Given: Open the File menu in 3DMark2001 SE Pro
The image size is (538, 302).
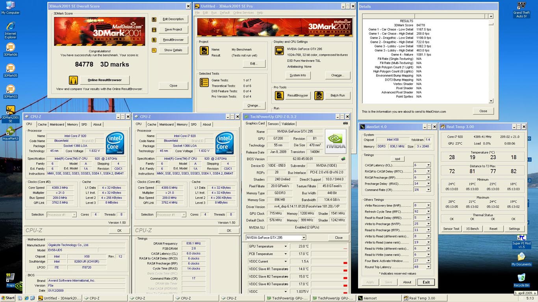Looking at the screenshot, I should point(197,13).
